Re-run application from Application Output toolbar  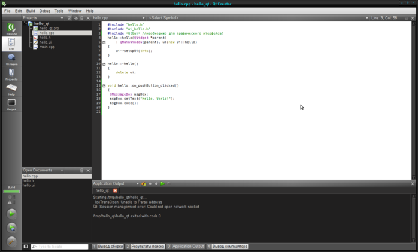(x=163, y=183)
